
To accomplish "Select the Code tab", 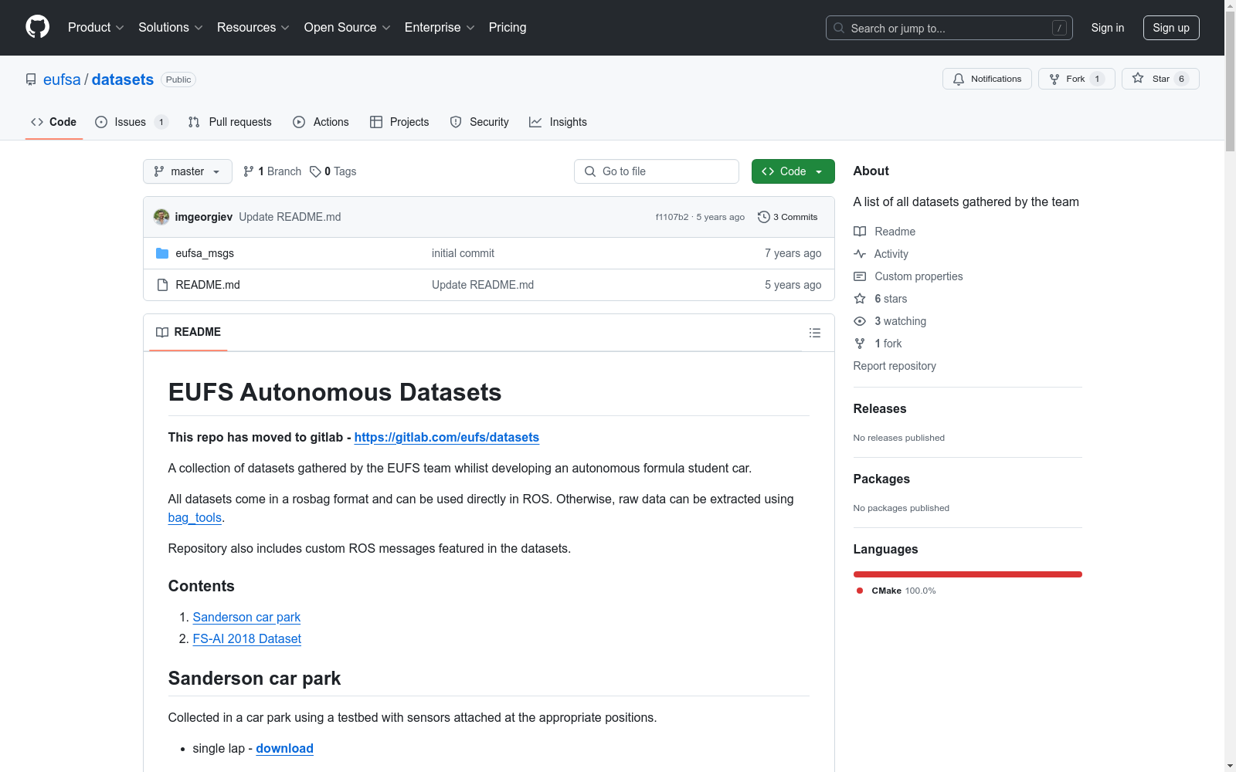I will pos(53,122).
